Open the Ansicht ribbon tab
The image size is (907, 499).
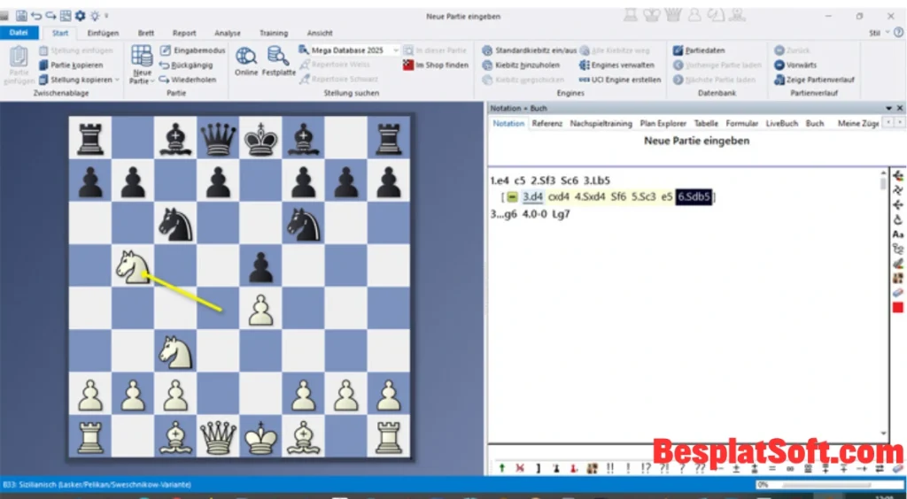click(320, 33)
